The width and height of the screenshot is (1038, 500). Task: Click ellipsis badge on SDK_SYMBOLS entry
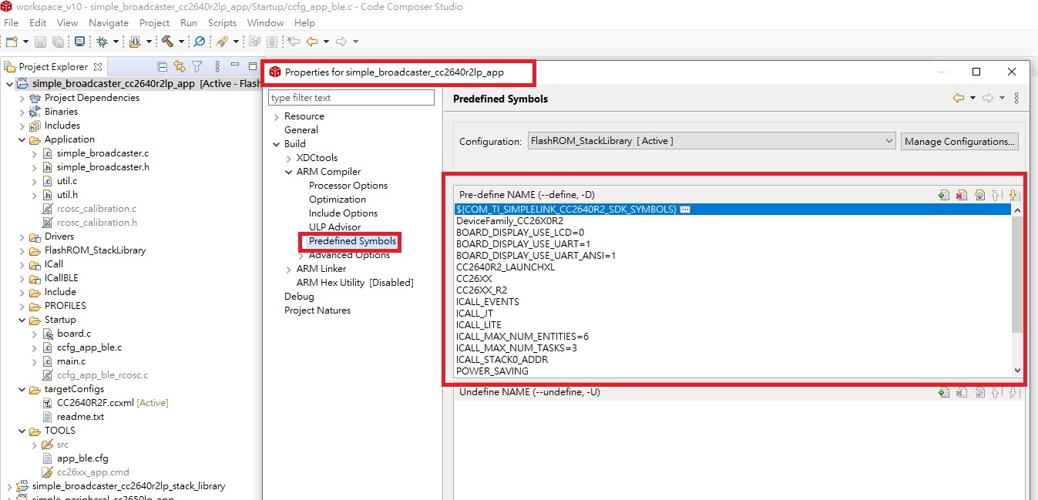pos(684,210)
